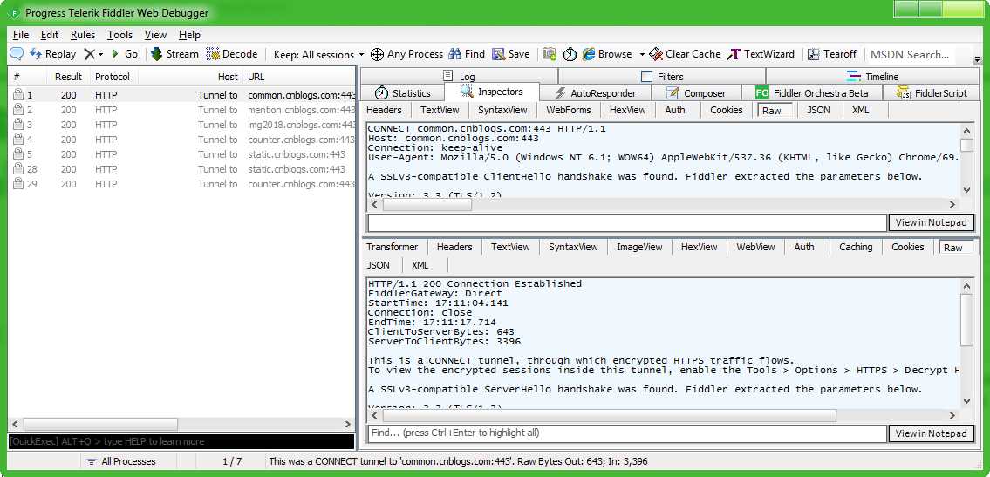Select session img2018.cnblogs.com:443

(182, 125)
